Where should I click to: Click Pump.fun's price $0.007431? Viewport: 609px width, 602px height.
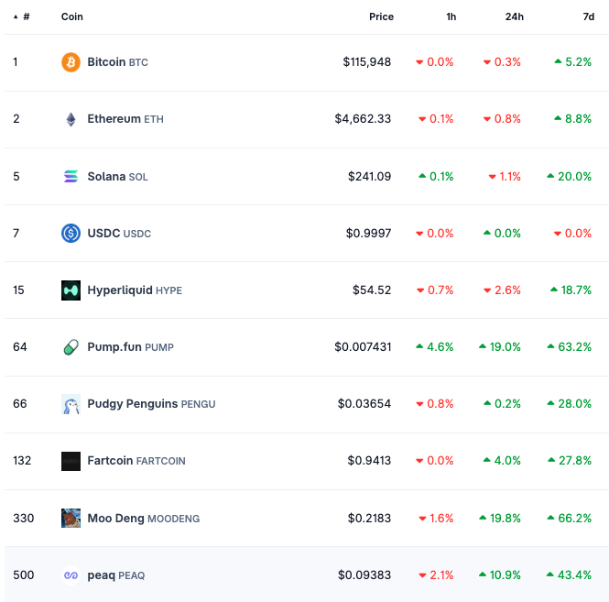tap(363, 347)
